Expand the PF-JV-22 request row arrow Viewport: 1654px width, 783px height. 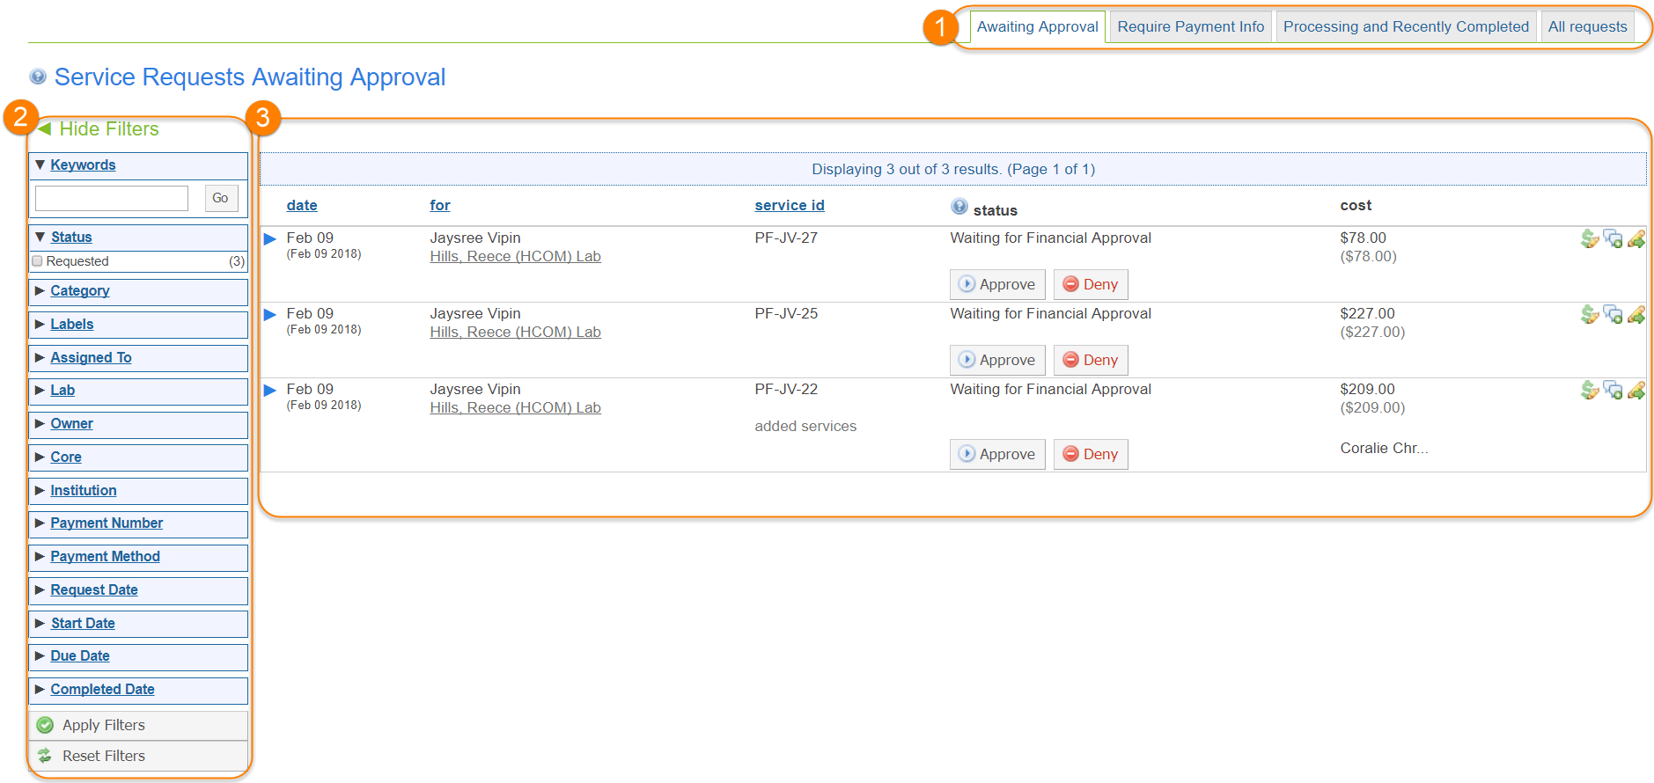tap(270, 391)
